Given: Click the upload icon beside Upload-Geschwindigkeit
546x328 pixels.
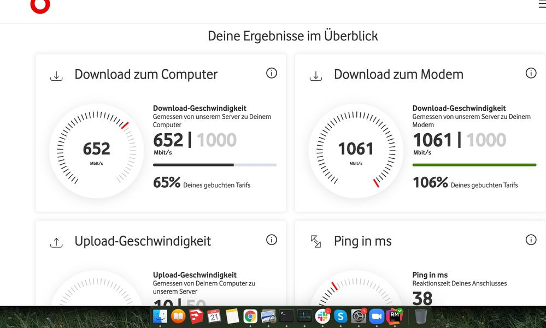Looking at the screenshot, I should [56, 242].
